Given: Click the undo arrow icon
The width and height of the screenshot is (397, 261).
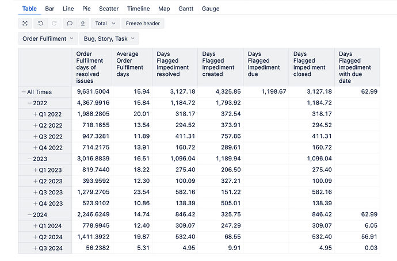Looking at the screenshot, I should click(x=40, y=24).
